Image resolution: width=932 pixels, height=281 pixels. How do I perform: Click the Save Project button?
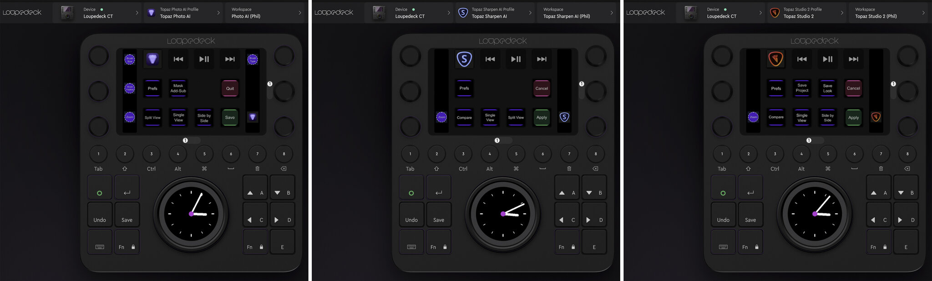(802, 88)
